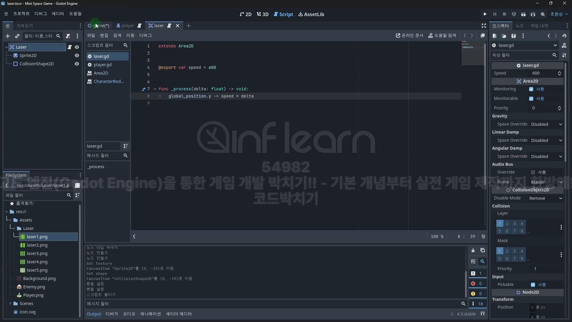Image resolution: width=572 pixels, height=322 pixels.
Task: Open 4.3.stable version label
Action: pos(466,314)
